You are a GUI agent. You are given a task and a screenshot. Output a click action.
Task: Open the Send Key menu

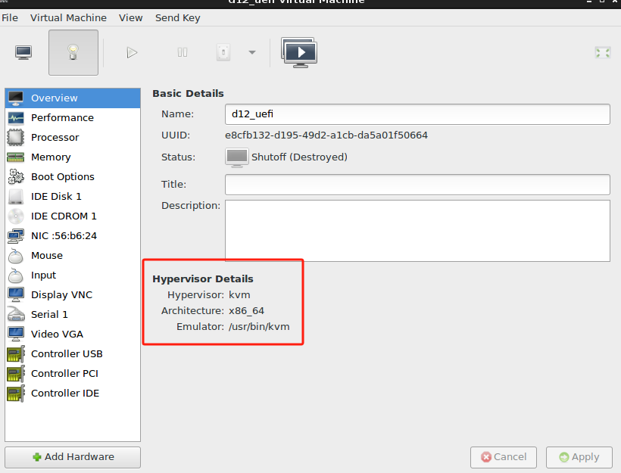click(x=177, y=17)
